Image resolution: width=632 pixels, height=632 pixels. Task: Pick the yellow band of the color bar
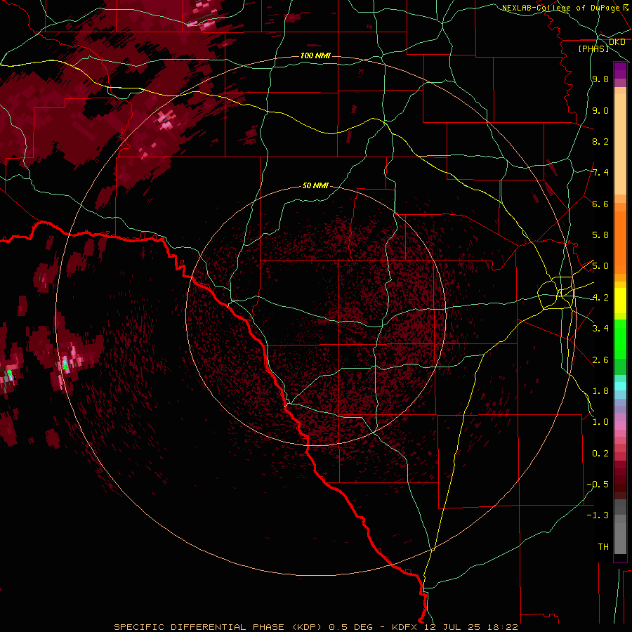pyautogui.click(x=620, y=301)
